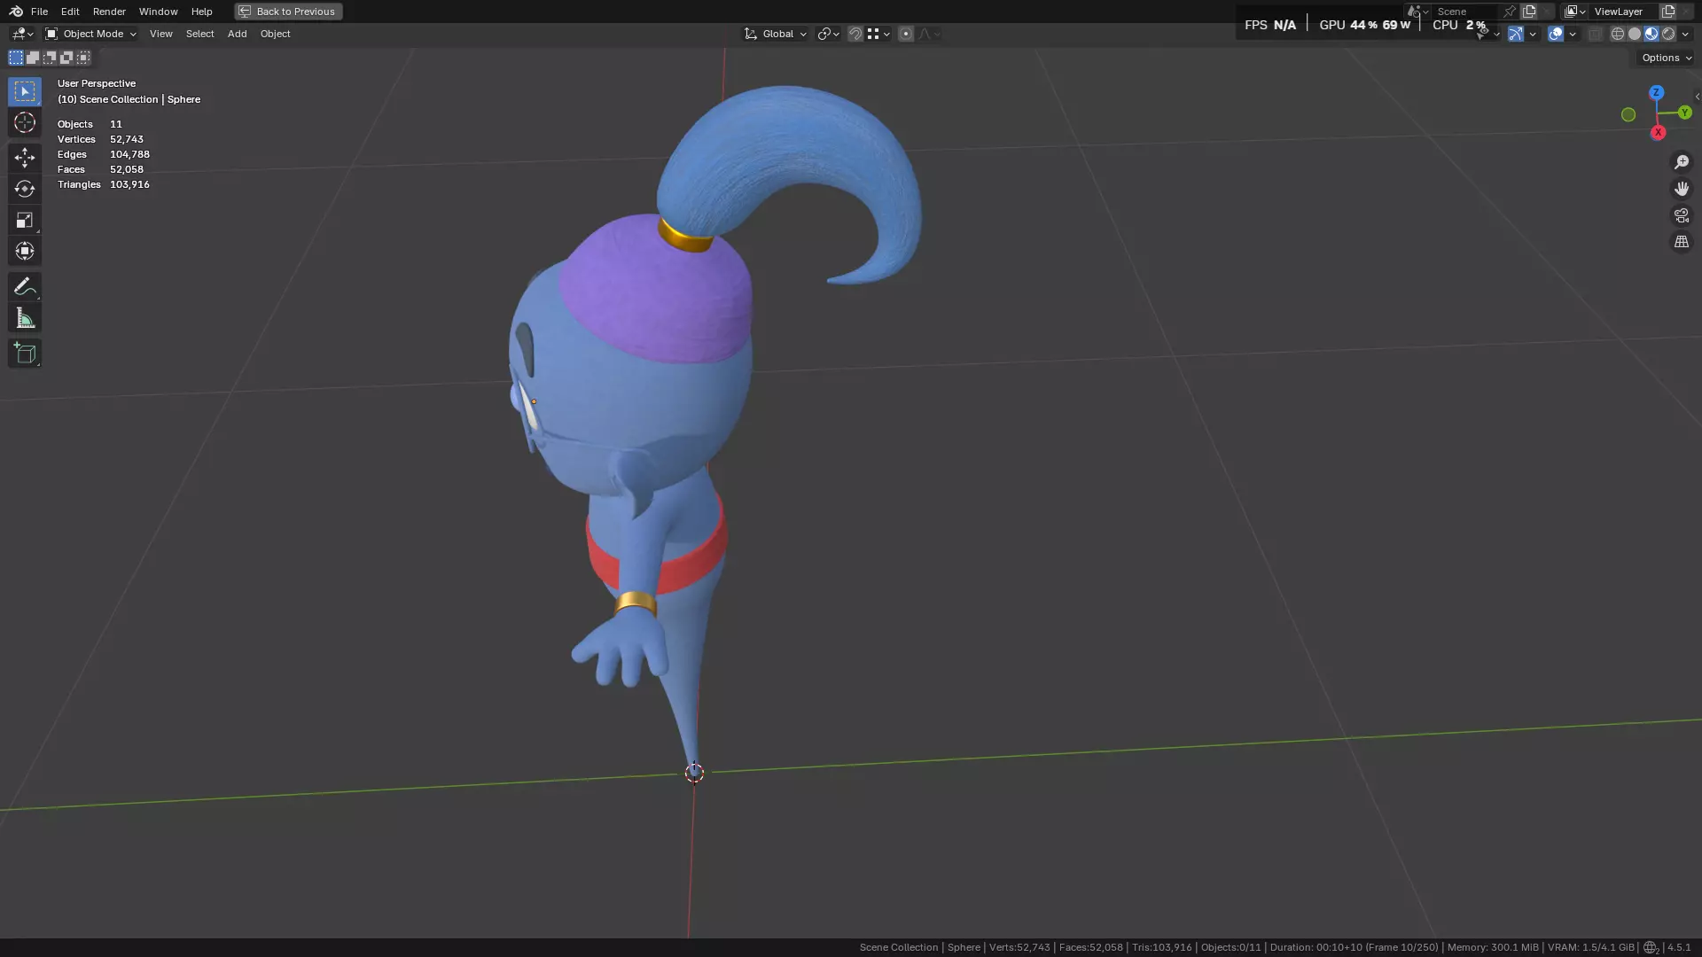Screen dimensions: 1702x957
Task: Open the Help menu
Action: 201,12
